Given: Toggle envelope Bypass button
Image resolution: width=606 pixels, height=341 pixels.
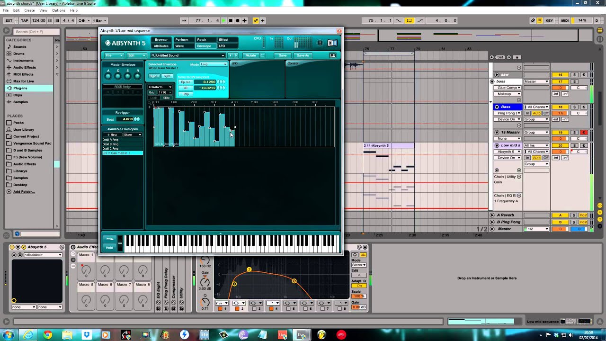Looking at the screenshot, I should pyautogui.click(x=154, y=76).
